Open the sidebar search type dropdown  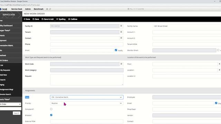click(10, 104)
